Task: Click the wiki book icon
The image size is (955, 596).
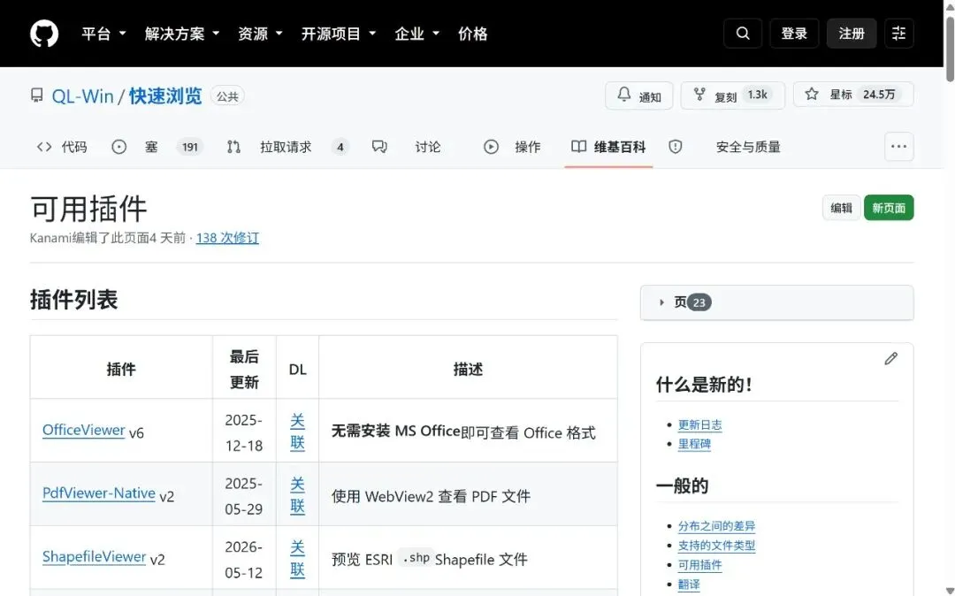Action: pos(578,147)
